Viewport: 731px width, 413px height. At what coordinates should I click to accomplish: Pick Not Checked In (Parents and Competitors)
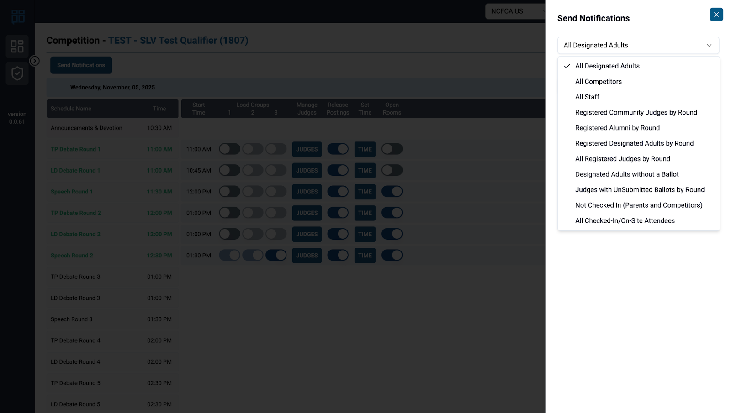[x=638, y=205]
